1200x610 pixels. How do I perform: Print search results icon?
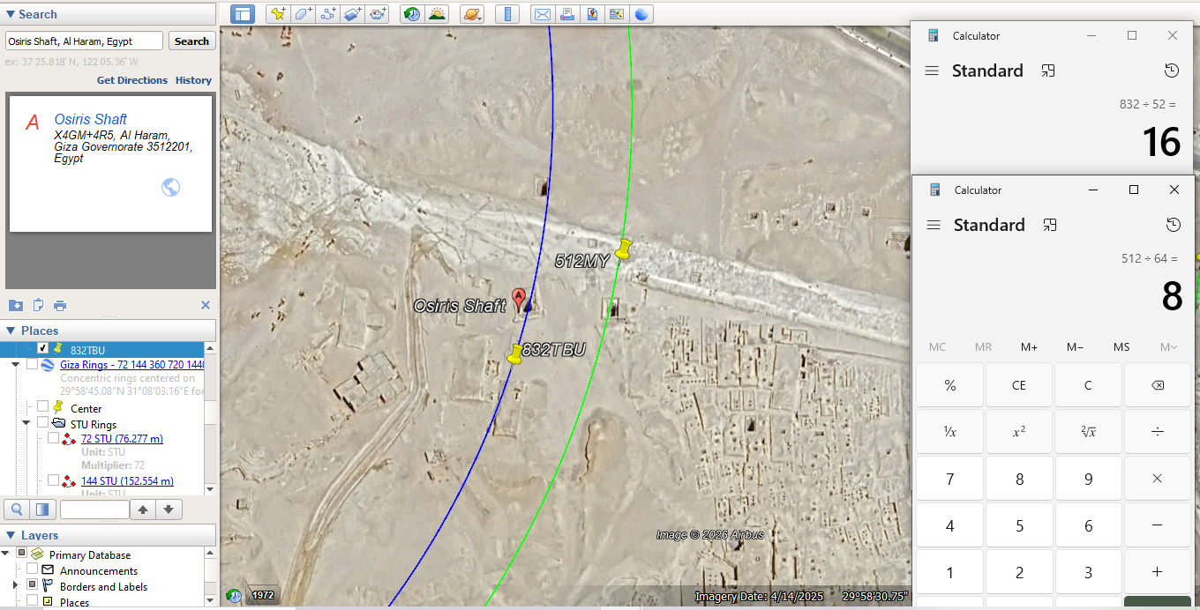click(x=60, y=306)
